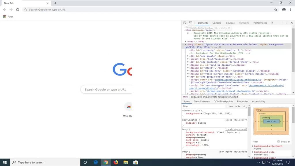Expand the dialog bg-sel-menu node
The image size is (295, 166).
pyautogui.click(x=188, y=71)
